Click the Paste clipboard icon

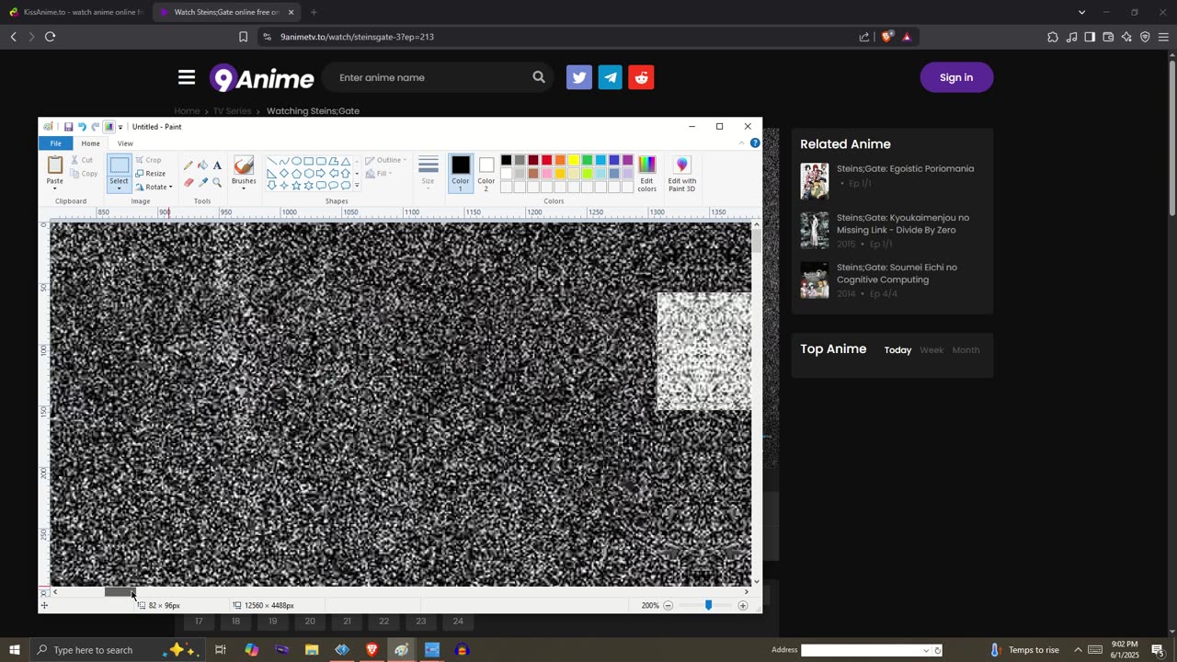click(55, 165)
